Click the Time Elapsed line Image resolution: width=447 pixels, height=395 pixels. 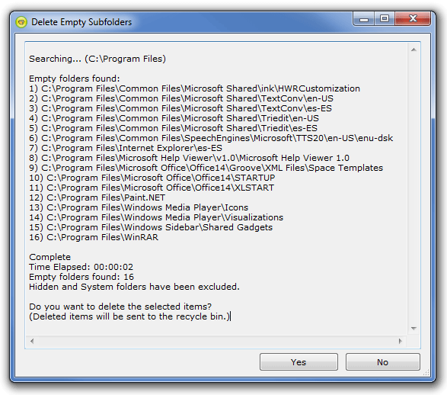coord(81,267)
